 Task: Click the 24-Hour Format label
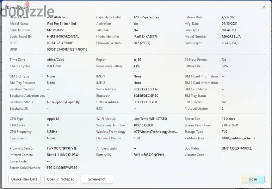pyautogui.click(x=196, y=60)
